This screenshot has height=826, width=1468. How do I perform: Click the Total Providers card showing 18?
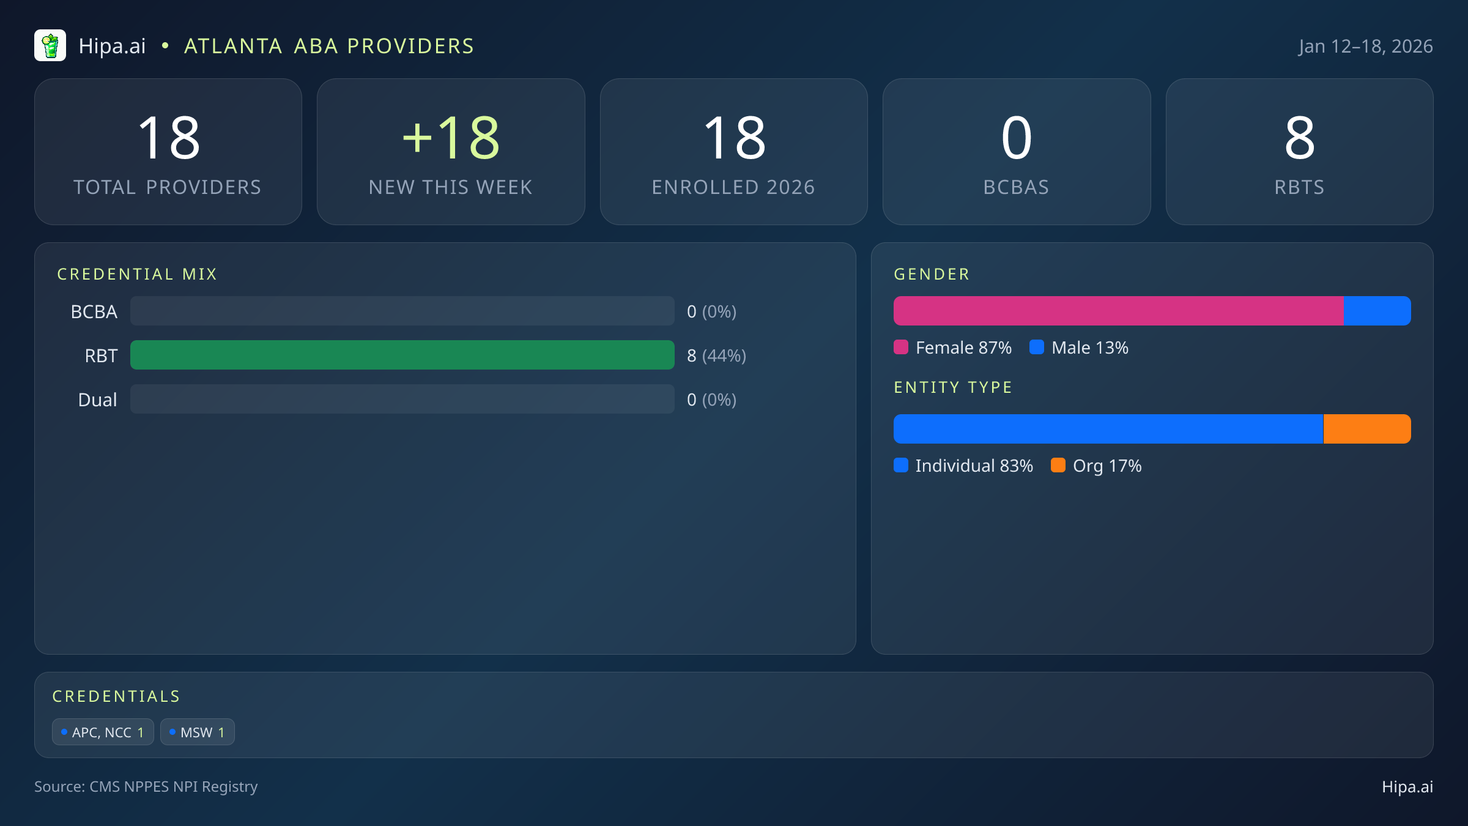point(168,151)
